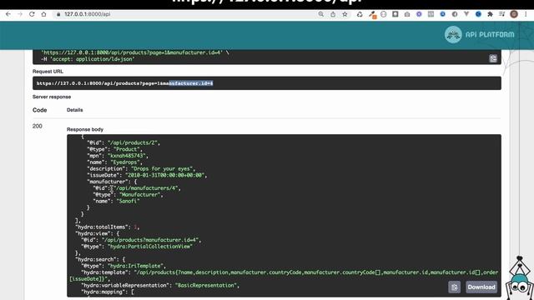This screenshot has width=534, height=300.
Task: Click the "BasicRepresentation" value
Action: (x=206, y=285)
